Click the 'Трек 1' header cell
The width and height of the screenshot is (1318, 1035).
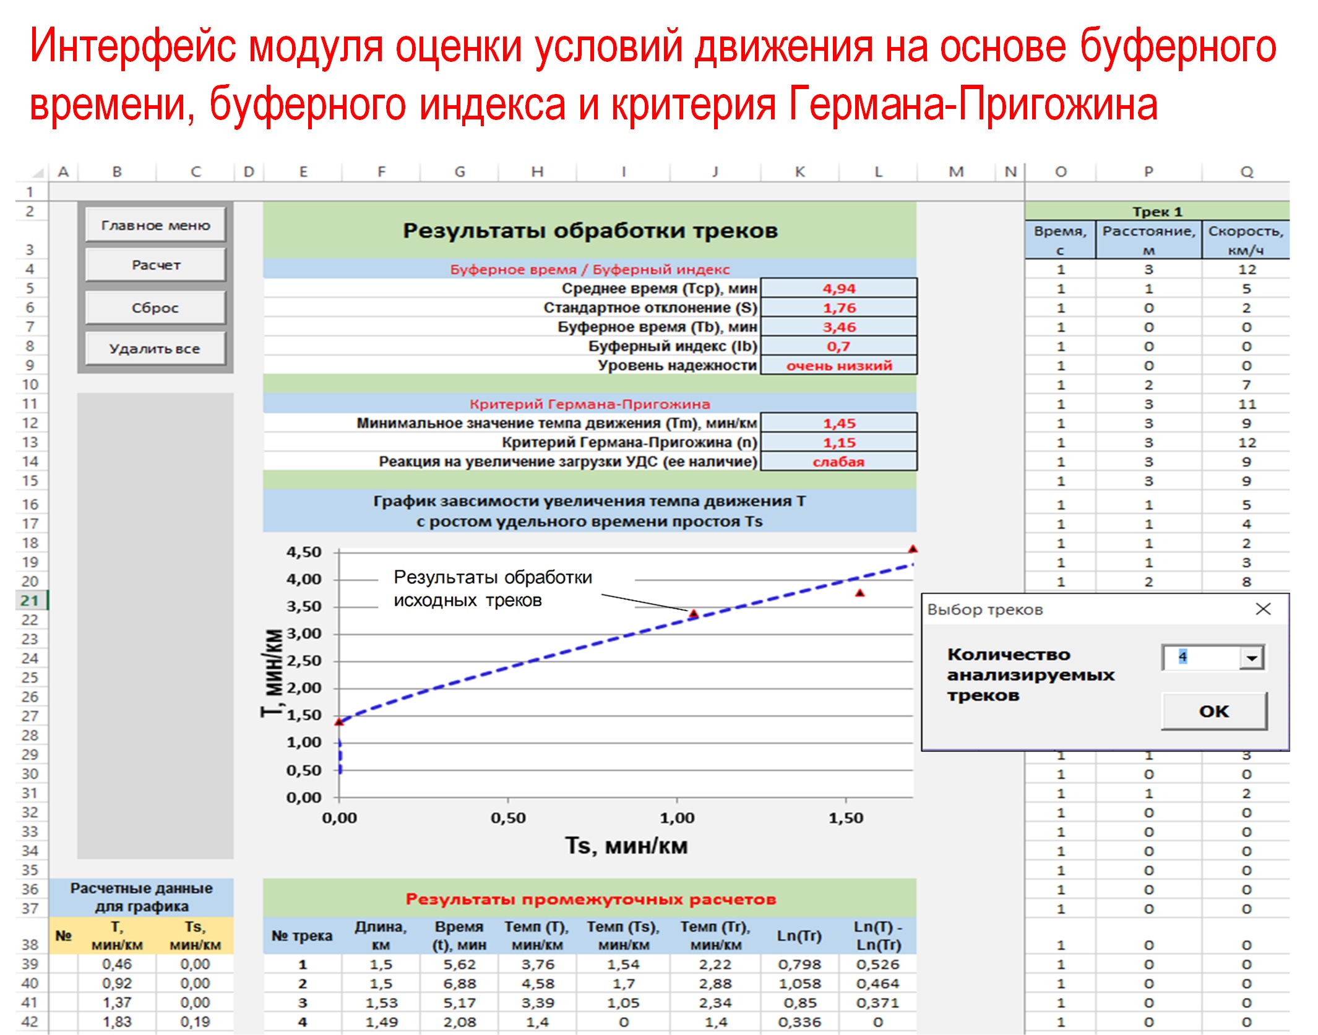[x=1157, y=212]
